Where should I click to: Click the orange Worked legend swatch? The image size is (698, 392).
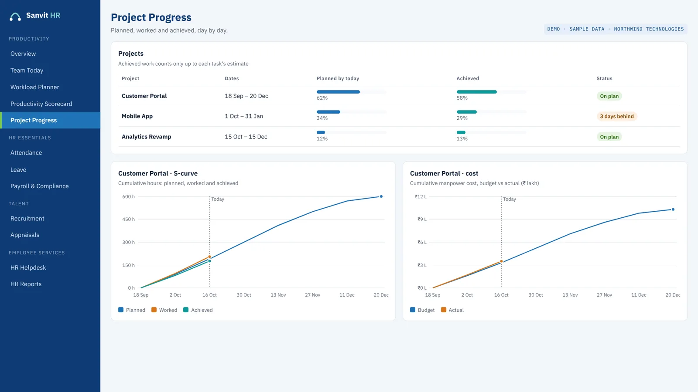[x=154, y=310]
